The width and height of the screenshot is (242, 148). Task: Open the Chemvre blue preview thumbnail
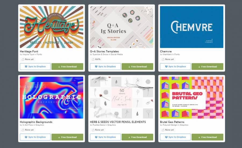pyautogui.click(x=191, y=27)
